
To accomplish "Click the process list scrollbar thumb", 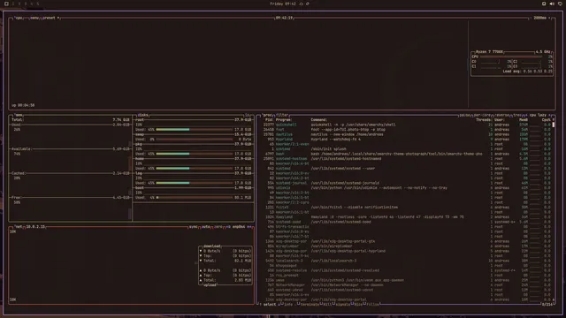I will tap(554, 125).
